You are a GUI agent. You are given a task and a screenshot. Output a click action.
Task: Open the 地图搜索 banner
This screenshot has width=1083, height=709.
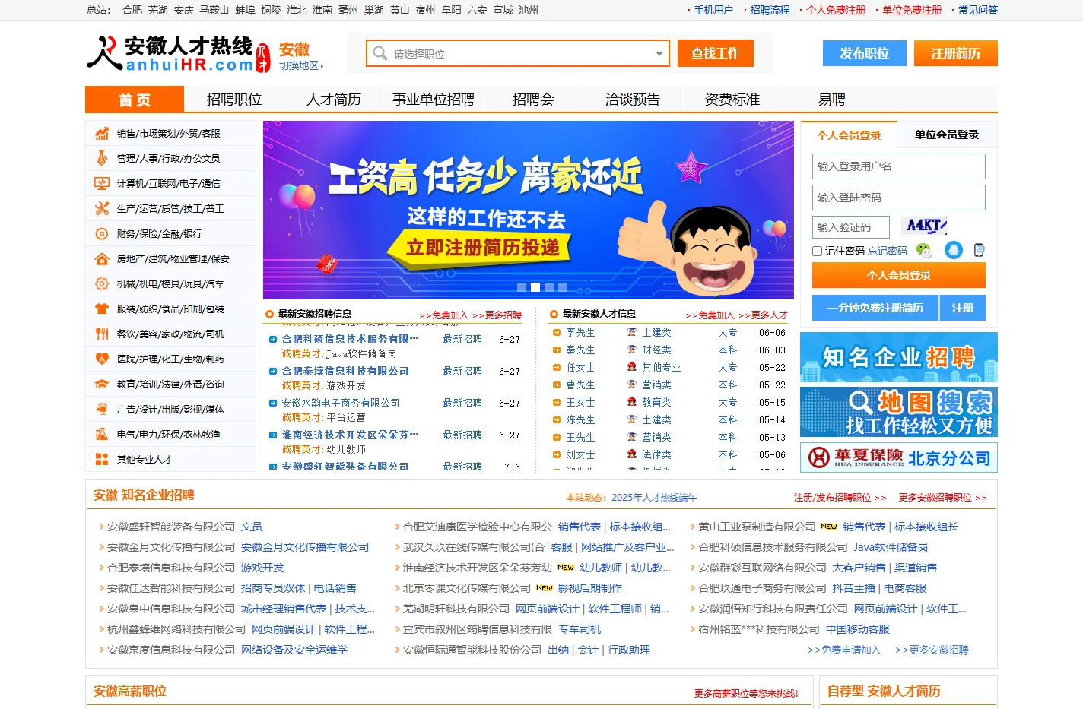899,412
